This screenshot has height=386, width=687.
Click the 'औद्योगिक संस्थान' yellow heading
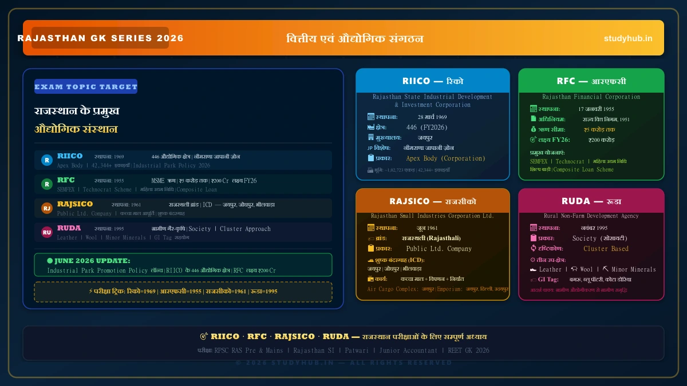[76, 129]
